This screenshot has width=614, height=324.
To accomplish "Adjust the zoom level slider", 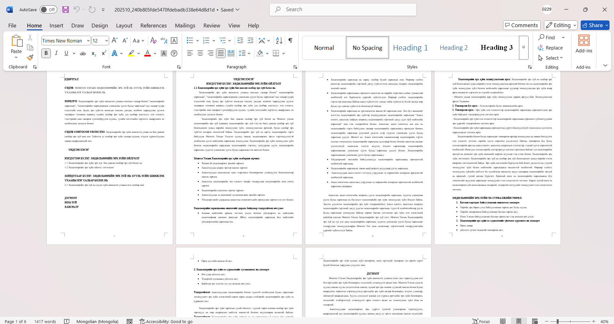I will [x=557, y=321].
